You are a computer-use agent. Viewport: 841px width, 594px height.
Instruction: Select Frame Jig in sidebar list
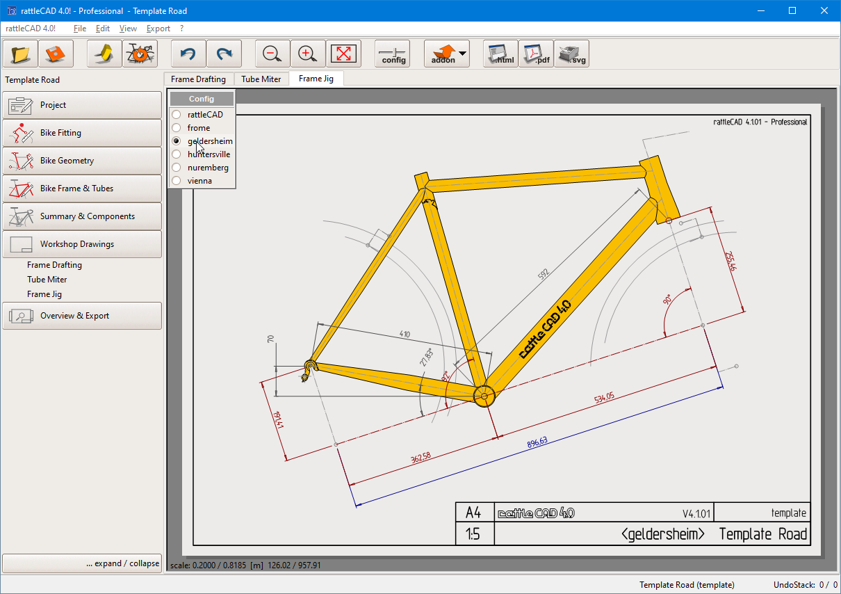tap(44, 294)
